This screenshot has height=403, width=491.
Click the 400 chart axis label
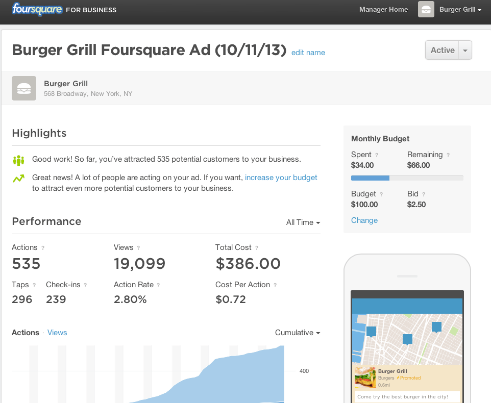tap(304, 371)
